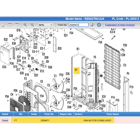Click the Repair Info. column header
140x140 pixels.
[x=66, y=114]
